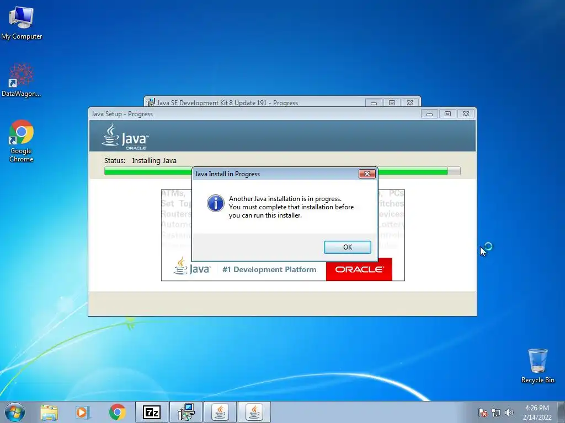Close the Java Install in Progress dialog
Screen dimensions: 565x423
(367, 173)
